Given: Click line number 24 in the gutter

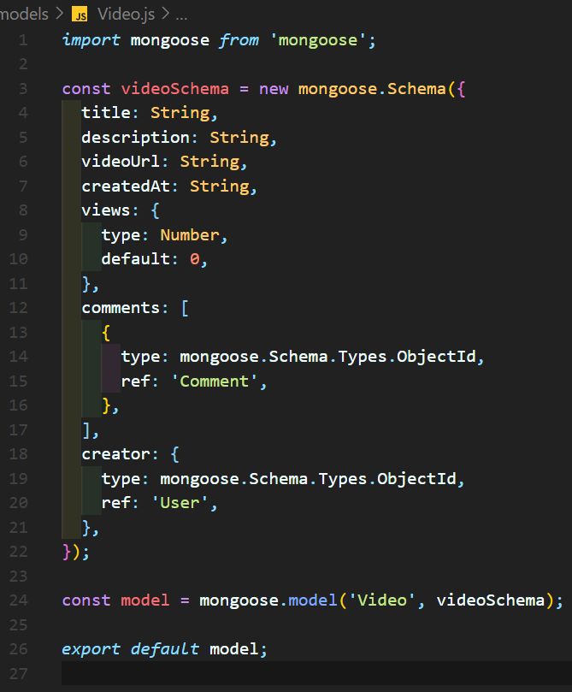Looking at the screenshot, I should (19, 600).
